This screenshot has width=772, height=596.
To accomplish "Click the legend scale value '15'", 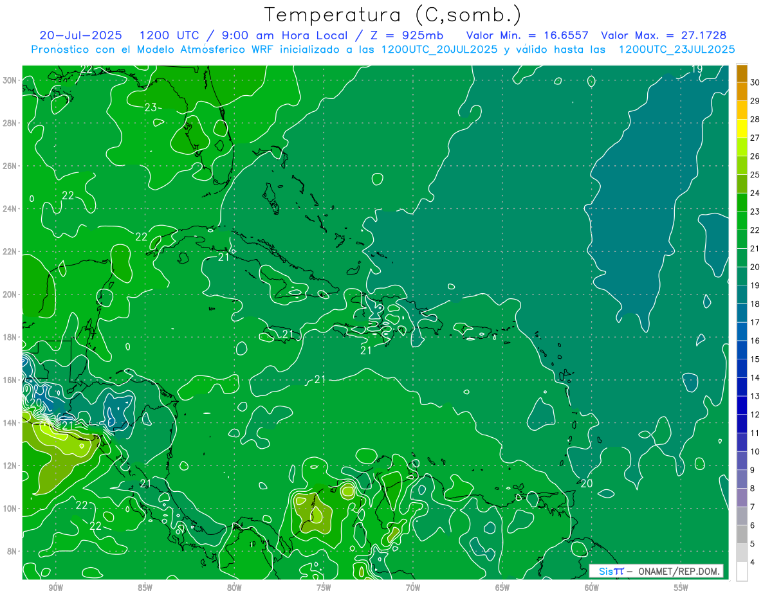I will 755,359.
